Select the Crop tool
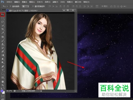 point(3,29)
